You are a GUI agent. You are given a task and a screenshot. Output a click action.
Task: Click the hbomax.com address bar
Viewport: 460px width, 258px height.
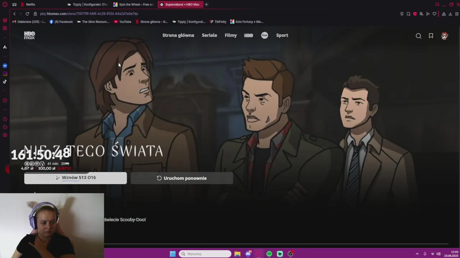[x=89, y=14]
